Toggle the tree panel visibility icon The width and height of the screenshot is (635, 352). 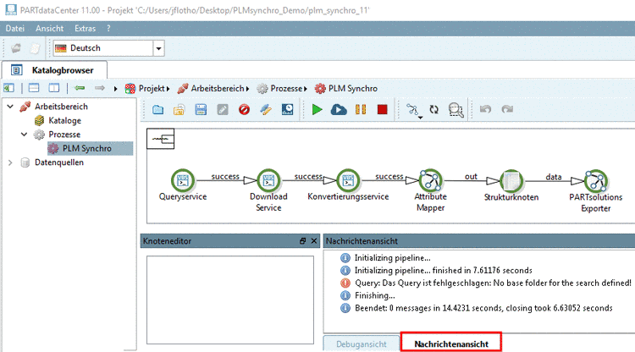[9, 88]
